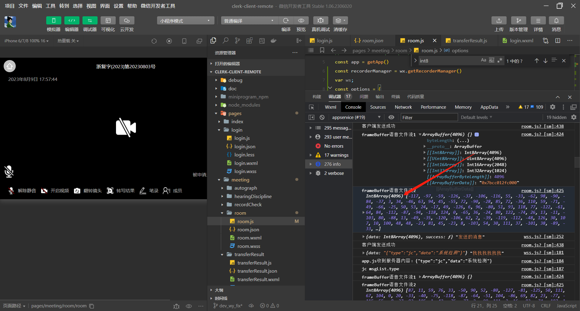Open transcription result in simulator
Screen dimensions: 580x311
[x=121, y=191]
